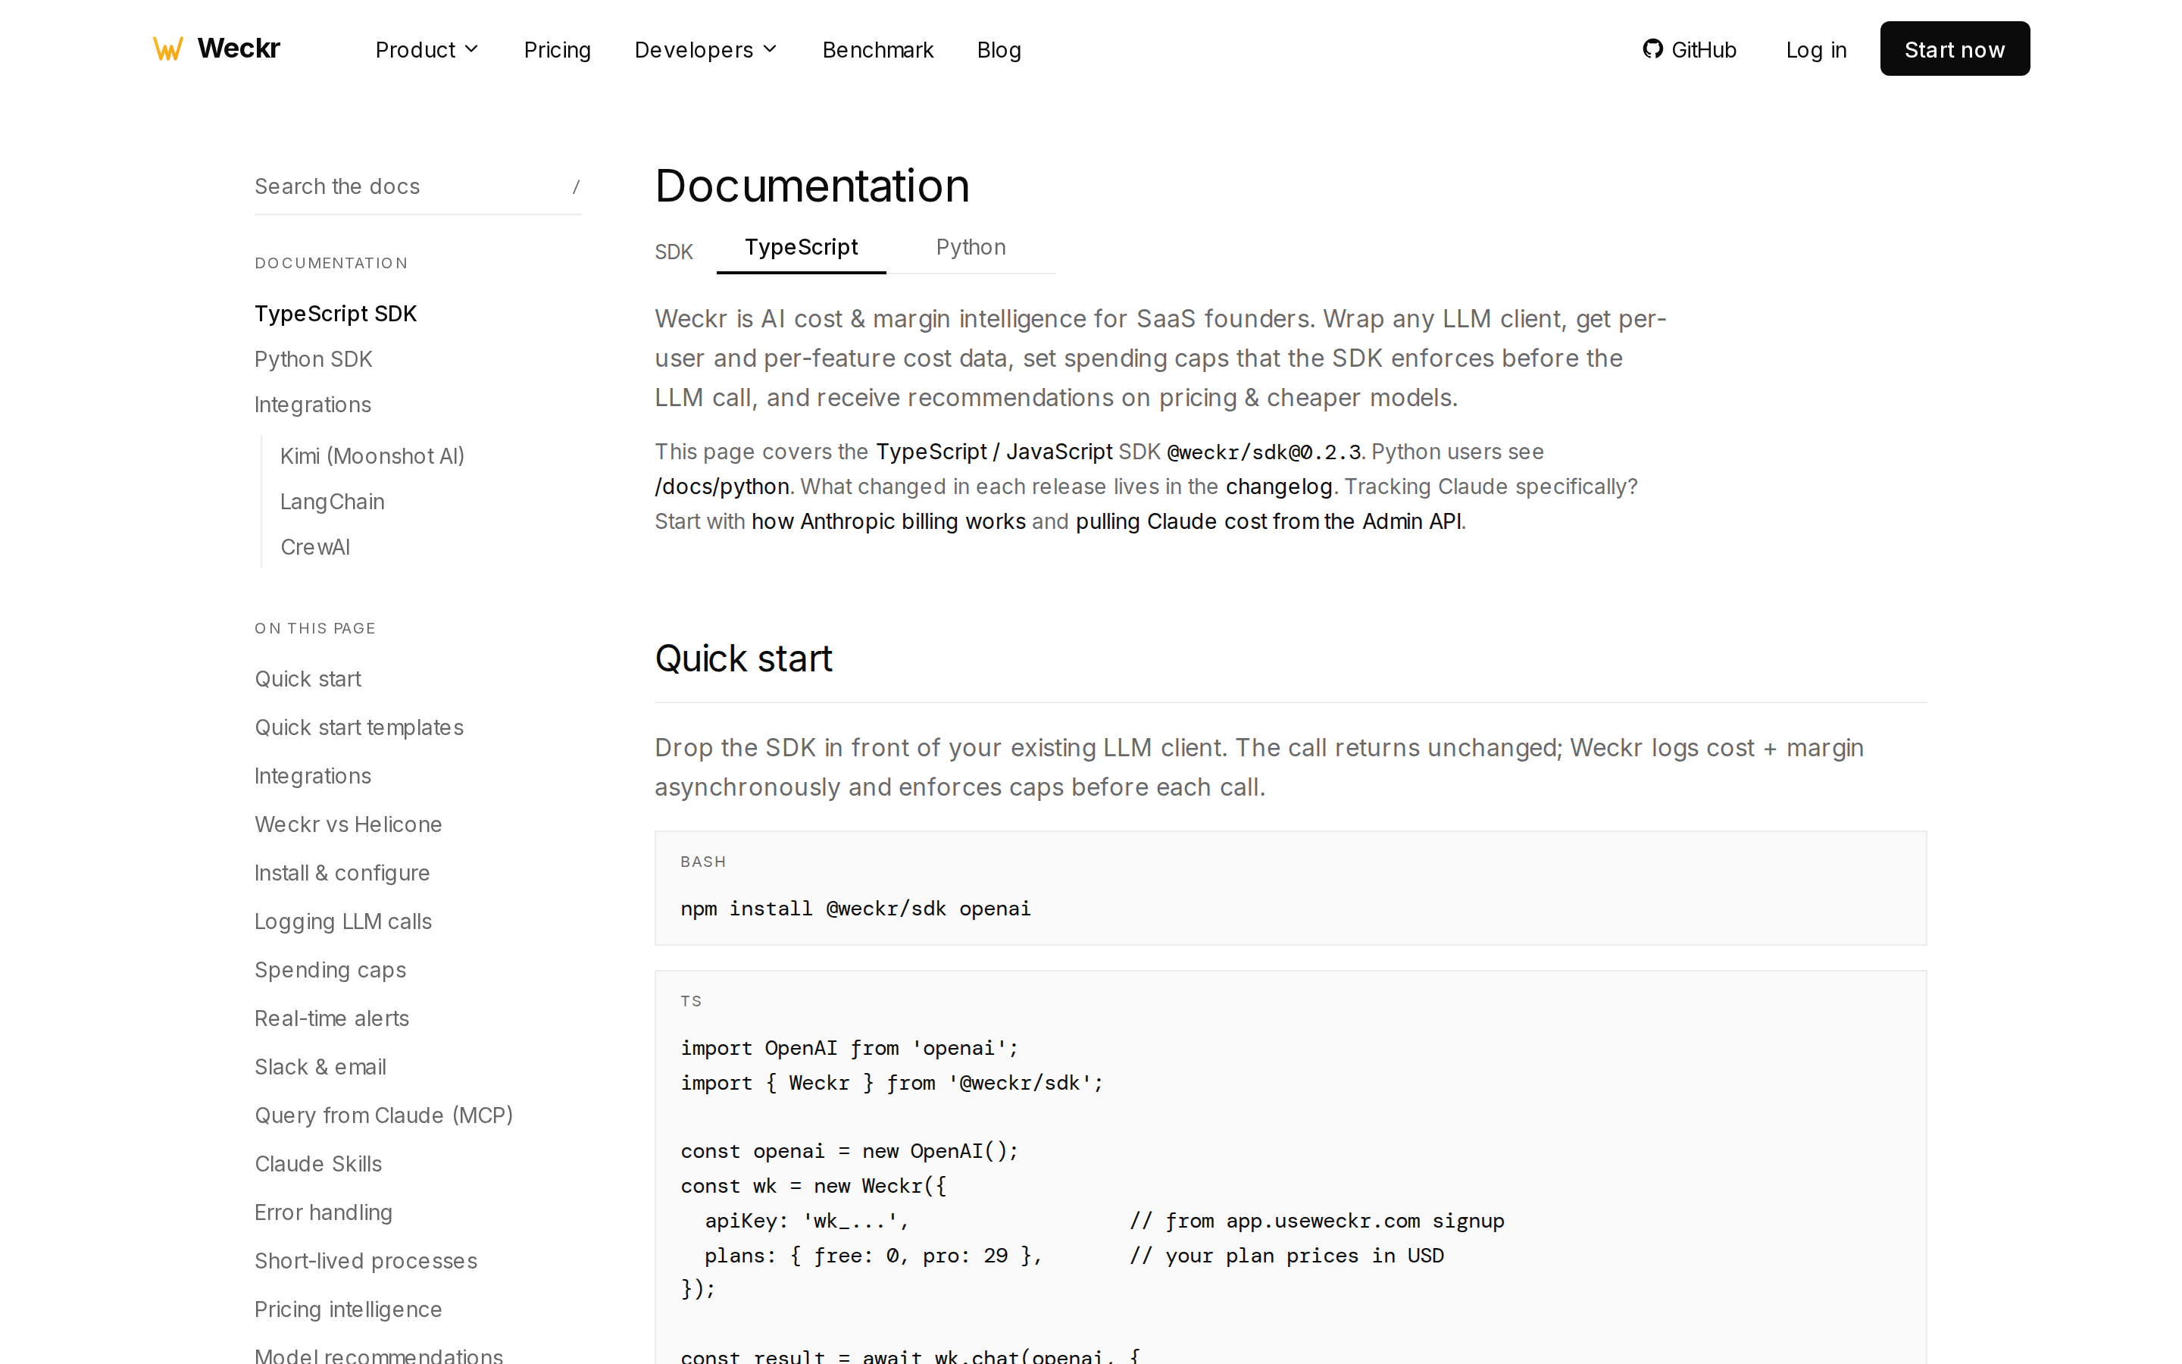This screenshot has height=1364, width=2182.
Task: Jump to Weckr vs Helicone section
Action: click(348, 824)
